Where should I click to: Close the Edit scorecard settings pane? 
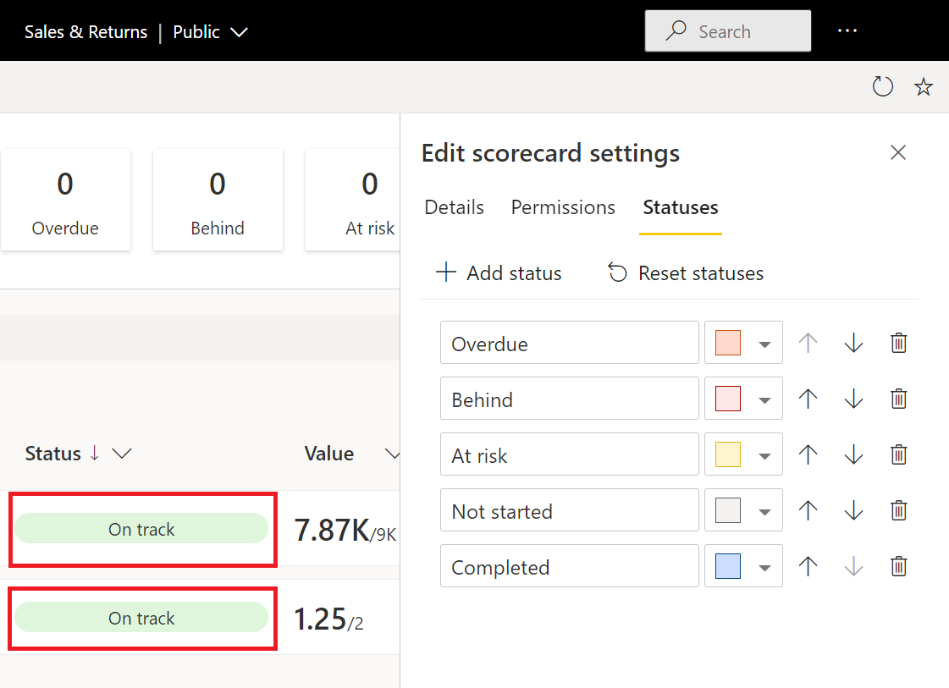coord(898,152)
